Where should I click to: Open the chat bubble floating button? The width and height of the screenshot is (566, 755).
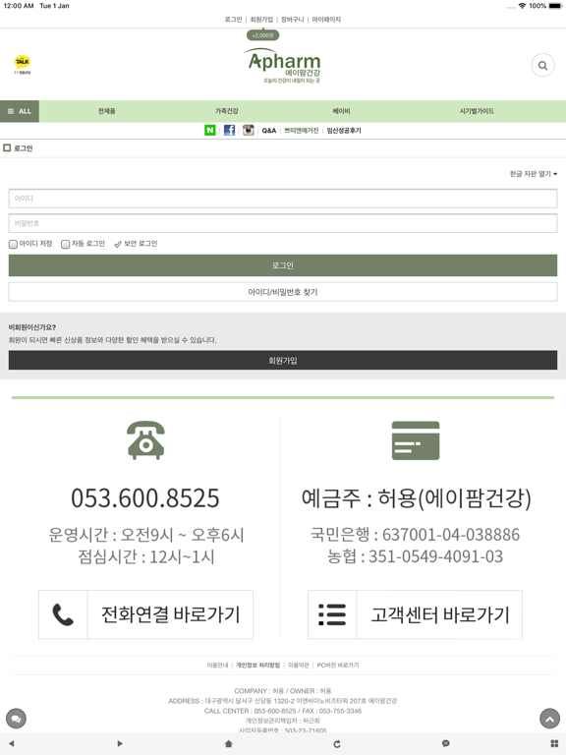pyautogui.click(x=16, y=719)
